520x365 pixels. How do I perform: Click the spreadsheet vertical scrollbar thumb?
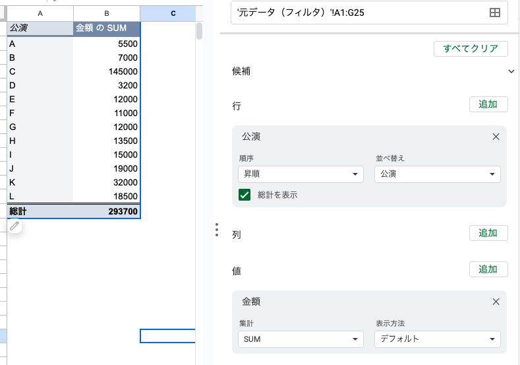click(199, 31)
